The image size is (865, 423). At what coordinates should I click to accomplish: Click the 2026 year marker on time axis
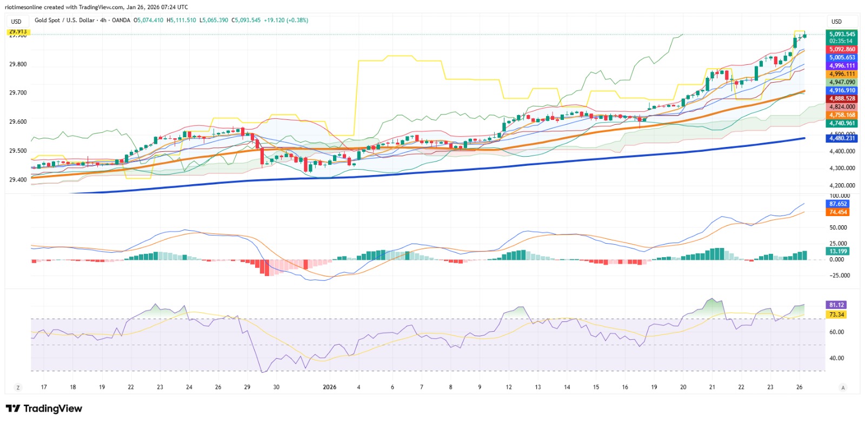point(329,387)
